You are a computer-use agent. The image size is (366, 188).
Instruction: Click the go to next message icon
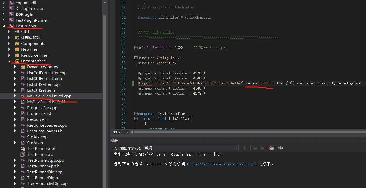262,148
